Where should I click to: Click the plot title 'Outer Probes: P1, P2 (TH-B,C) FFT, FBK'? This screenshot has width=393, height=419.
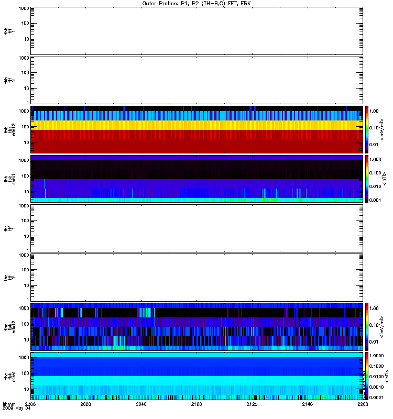(x=196, y=4)
